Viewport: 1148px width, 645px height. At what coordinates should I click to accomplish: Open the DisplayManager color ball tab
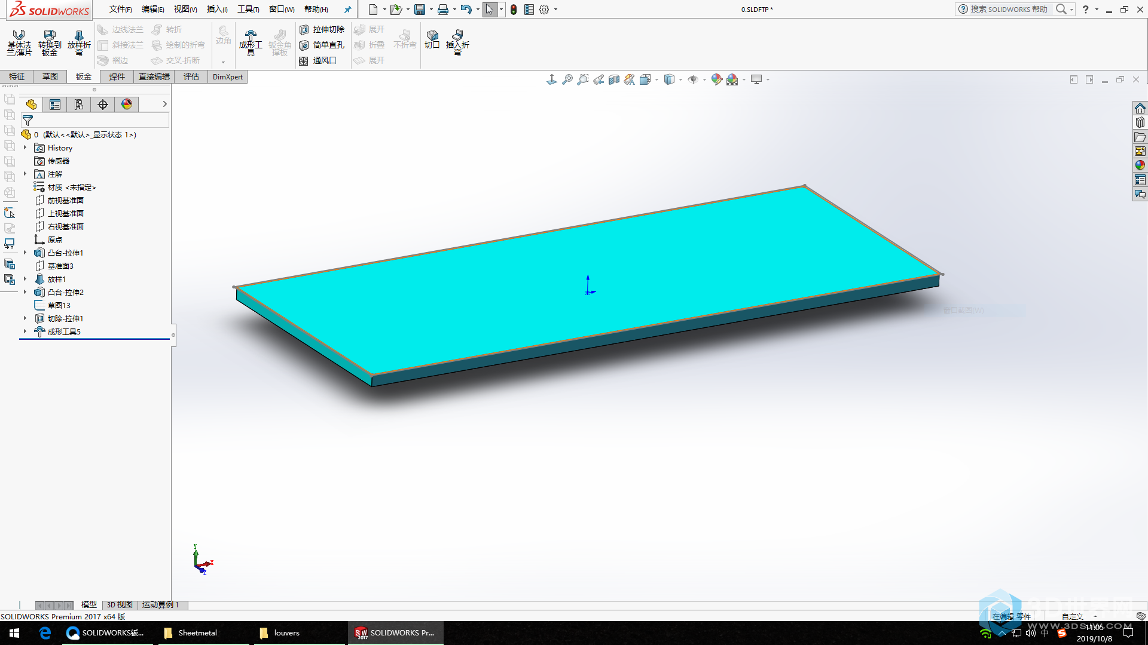click(x=127, y=105)
